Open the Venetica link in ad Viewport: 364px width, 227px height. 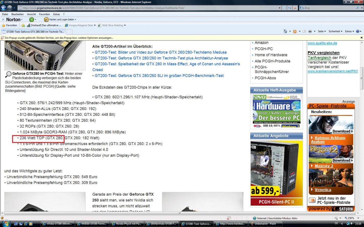[x=323, y=190]
